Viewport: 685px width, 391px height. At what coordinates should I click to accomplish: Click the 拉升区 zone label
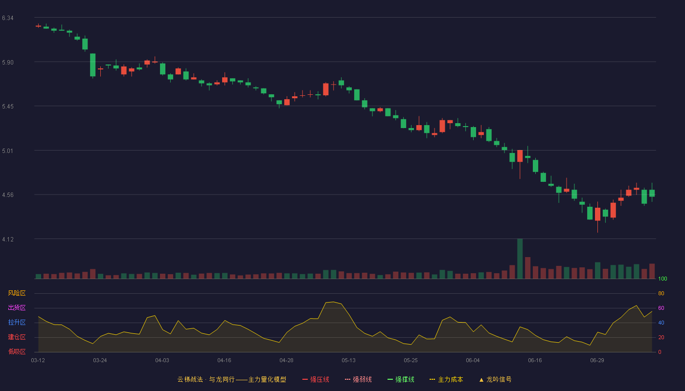click(x=17, y=323)
